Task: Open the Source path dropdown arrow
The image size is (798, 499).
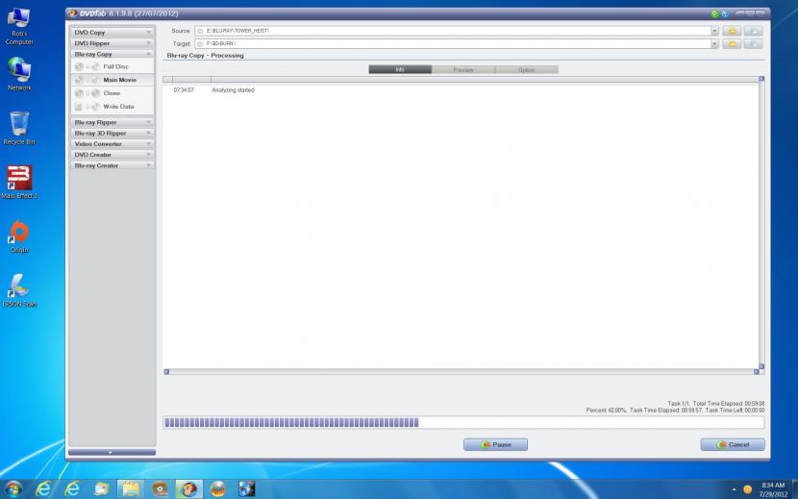Action: tap(714, 31)
